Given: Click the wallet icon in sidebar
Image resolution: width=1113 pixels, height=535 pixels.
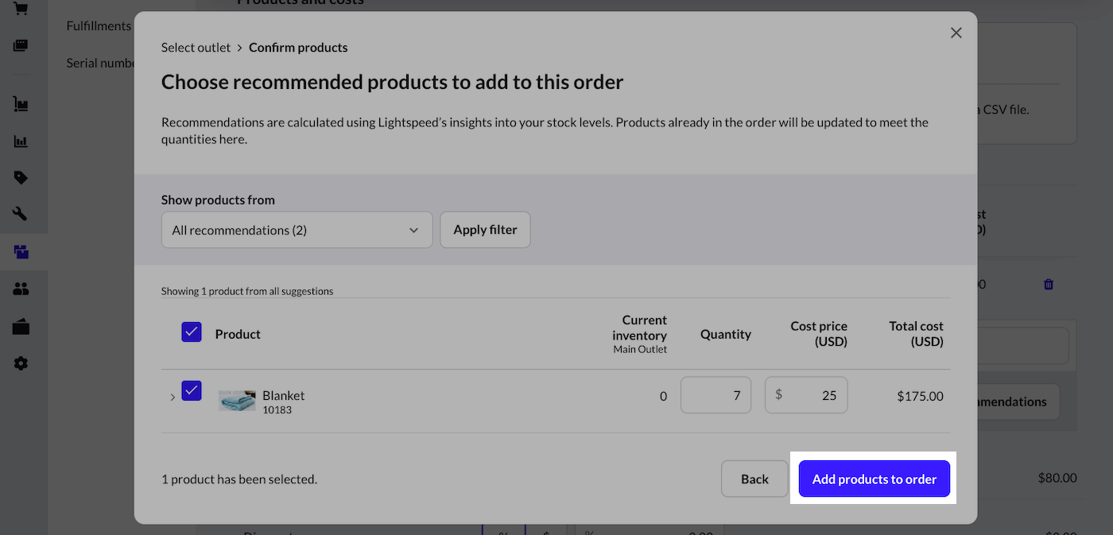Looking at the screenshot, I should click(21, 327).
